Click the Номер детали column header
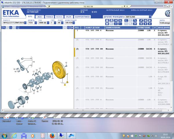This screenshot has width=174, height=139. [x=95, y=28]
